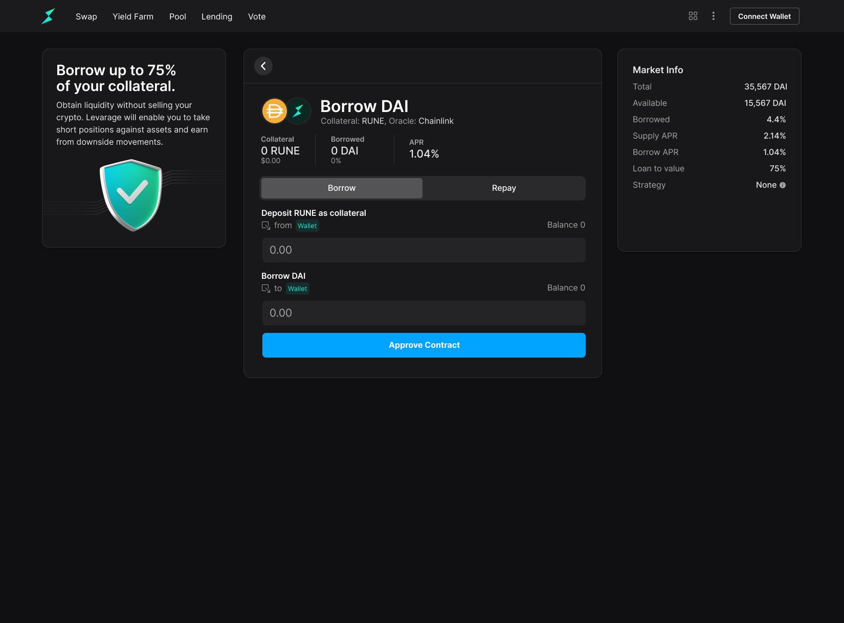The width and height of the screenshot is (844, 623).
Task: Click the wallet icon beside 'from'
Action: coord(266,226)
